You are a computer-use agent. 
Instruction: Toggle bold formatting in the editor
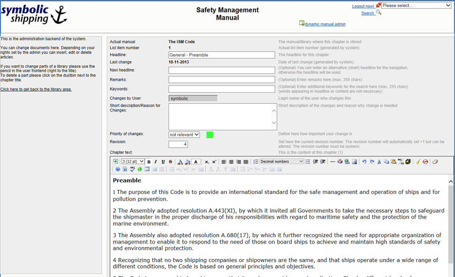tap(149, 162)
